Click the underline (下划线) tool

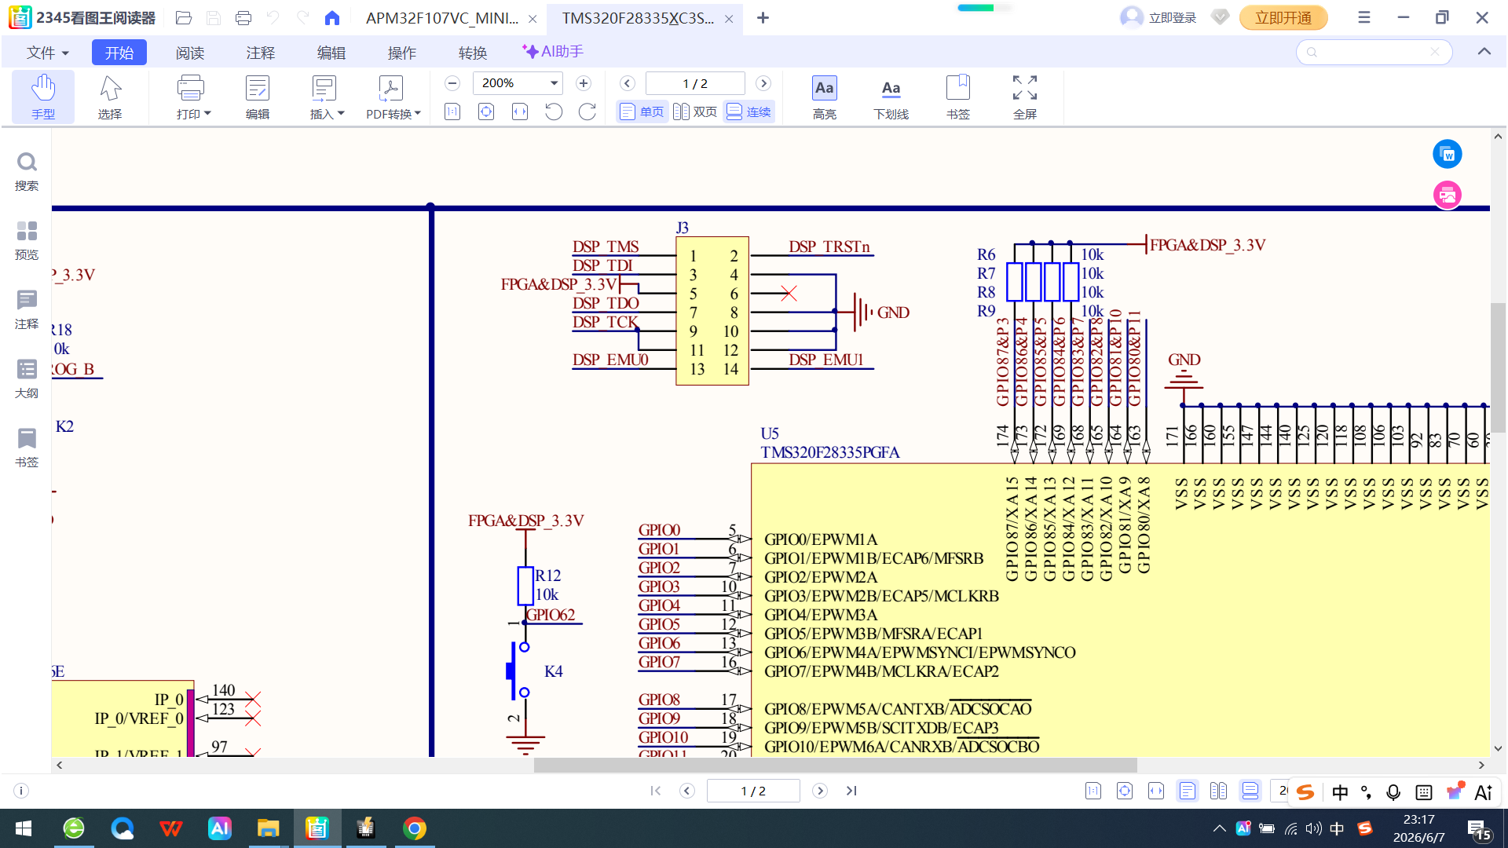891,97
